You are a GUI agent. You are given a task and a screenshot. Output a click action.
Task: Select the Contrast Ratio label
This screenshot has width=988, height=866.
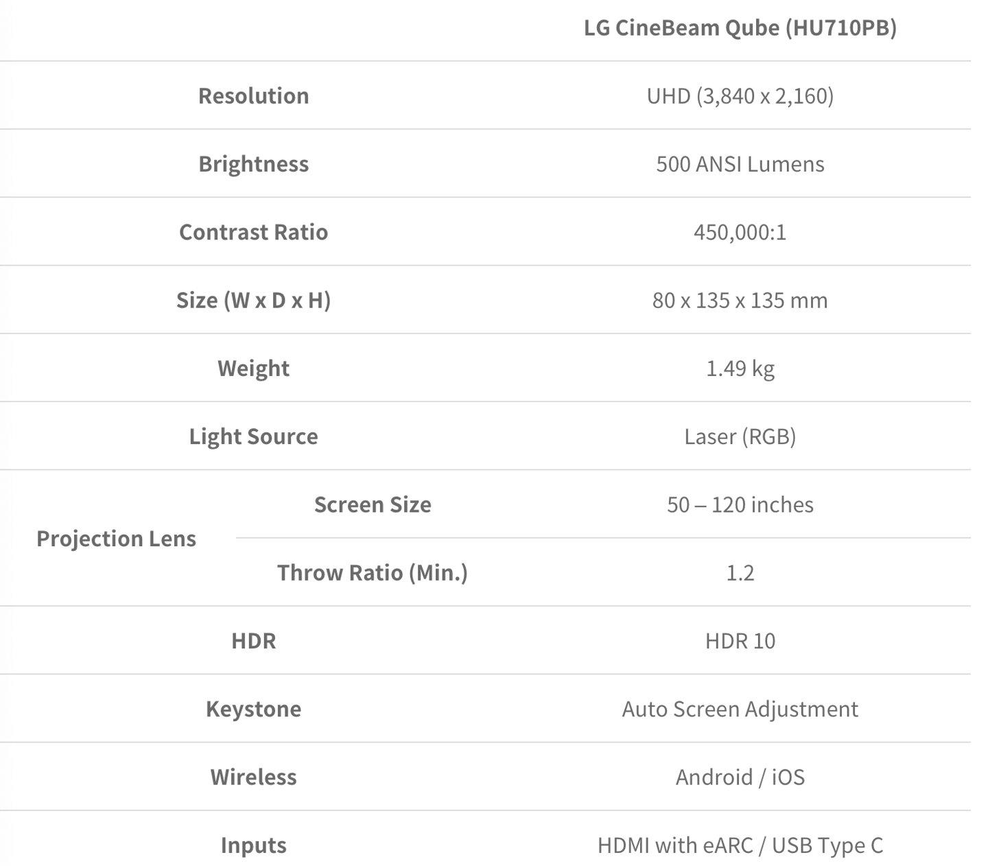click(x=254, y=232)
